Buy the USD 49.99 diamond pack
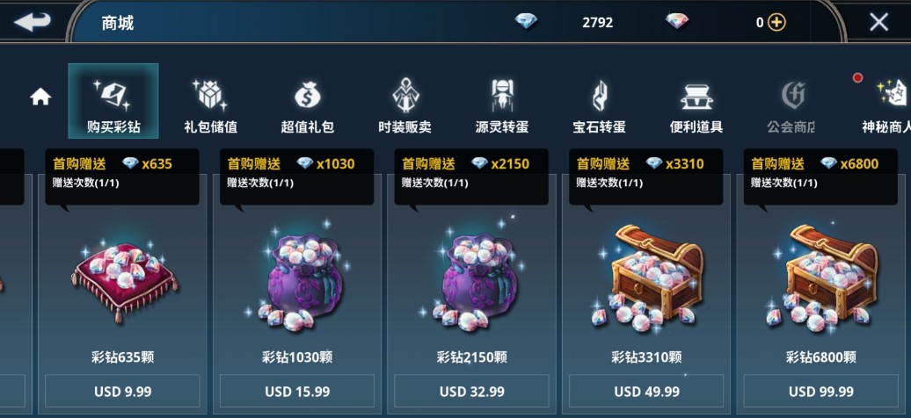This screenshot has height=418, width=911. tap(646, 392)
